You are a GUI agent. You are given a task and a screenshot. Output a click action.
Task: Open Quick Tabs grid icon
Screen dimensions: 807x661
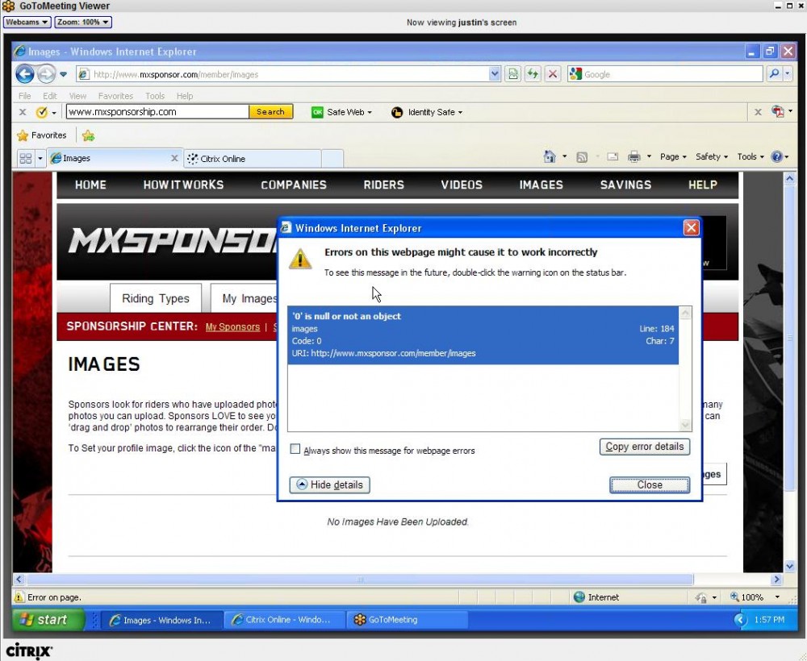pos(25,158)
